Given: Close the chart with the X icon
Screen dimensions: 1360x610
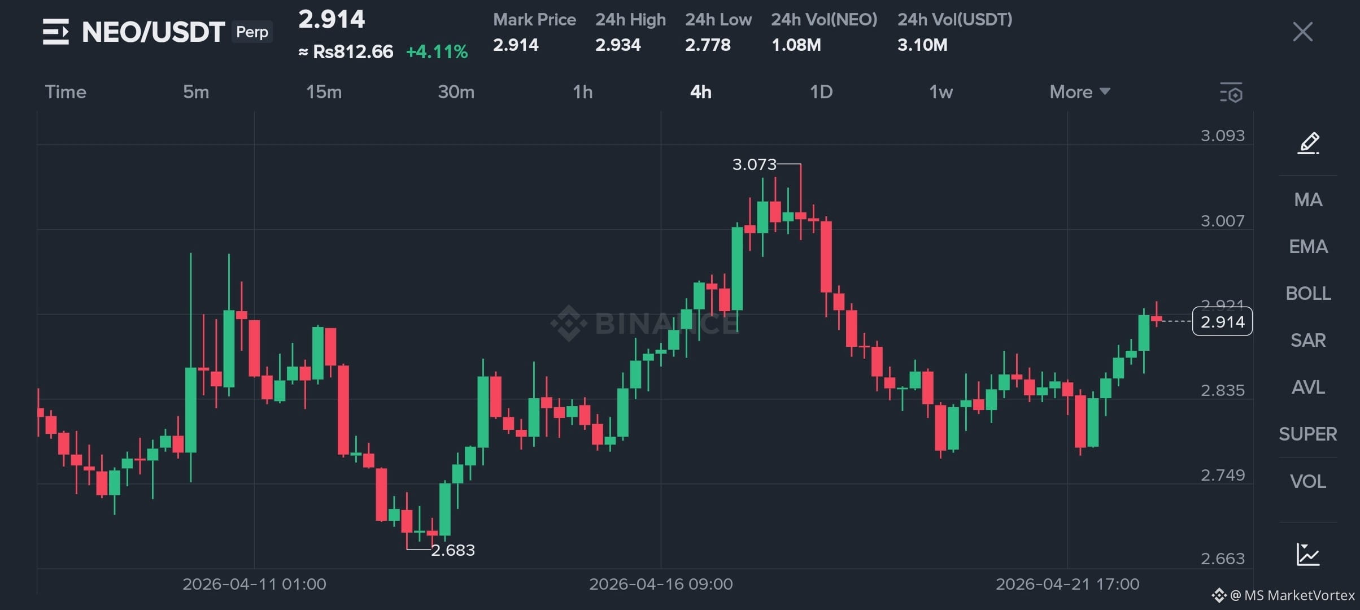Looking at the screenshot, I should (1302, 32).
